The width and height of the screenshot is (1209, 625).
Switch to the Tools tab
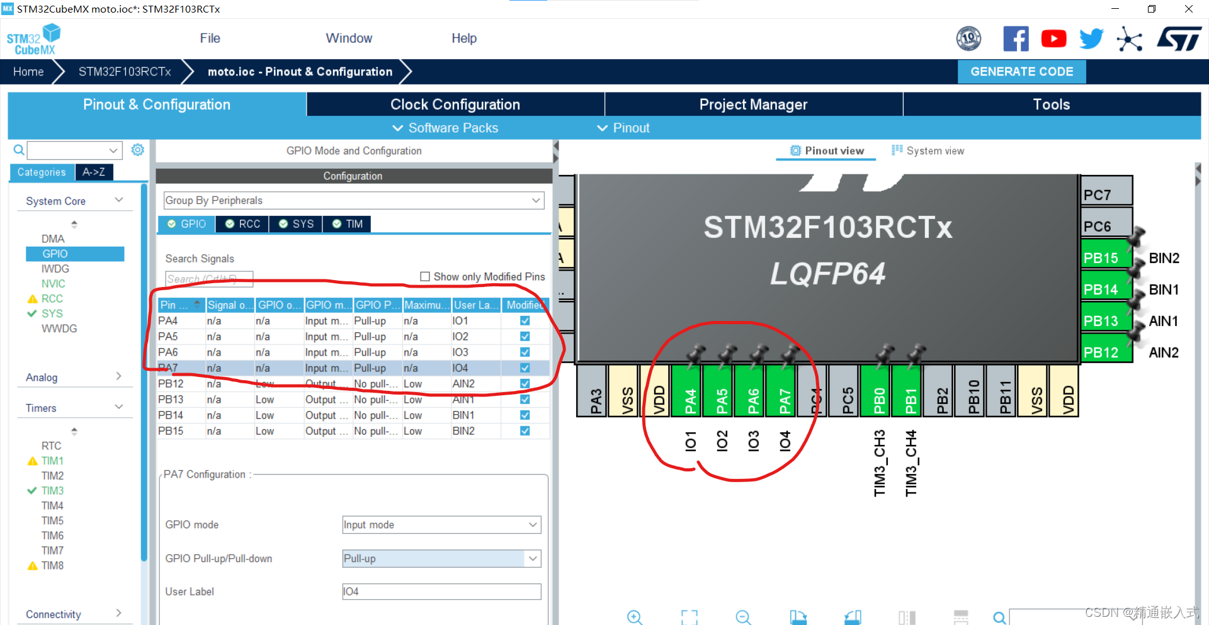point(1052,104)
